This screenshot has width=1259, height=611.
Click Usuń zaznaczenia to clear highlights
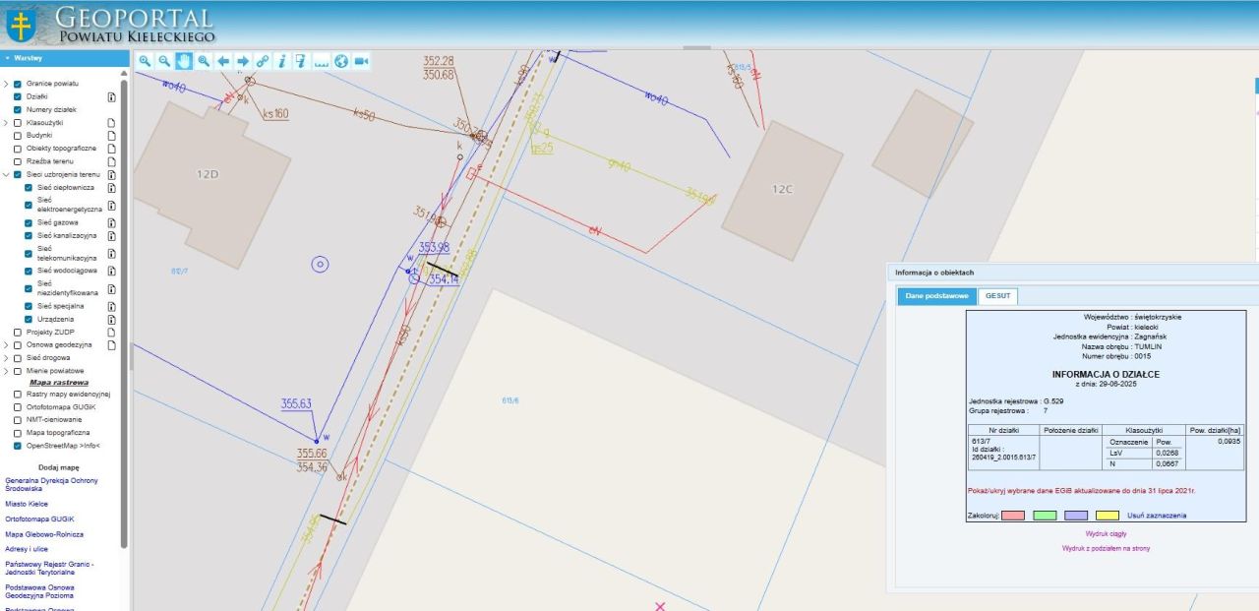click(1156, 516)
